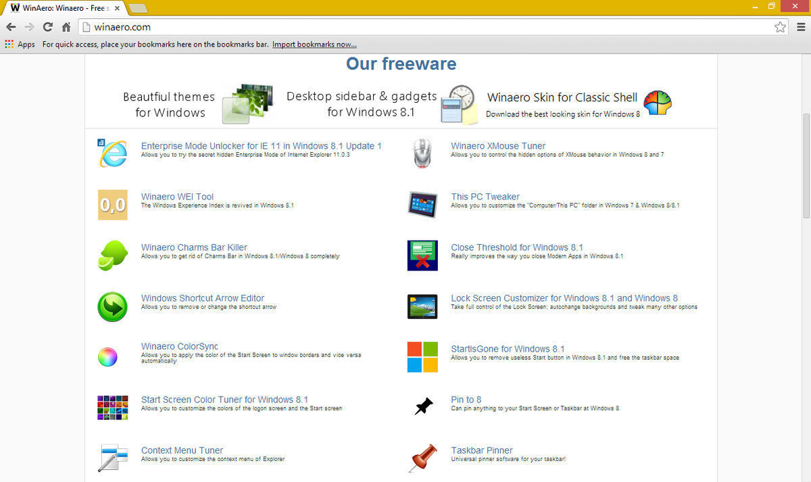Open Taskbar Pinner link
811x482 pixels.
click(x=482, y=450)
